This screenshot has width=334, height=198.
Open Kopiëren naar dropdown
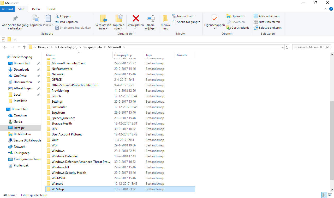pos(119,22)
